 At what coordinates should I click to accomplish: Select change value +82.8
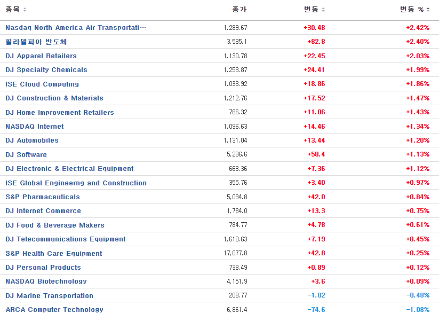(x=316, y=42)
